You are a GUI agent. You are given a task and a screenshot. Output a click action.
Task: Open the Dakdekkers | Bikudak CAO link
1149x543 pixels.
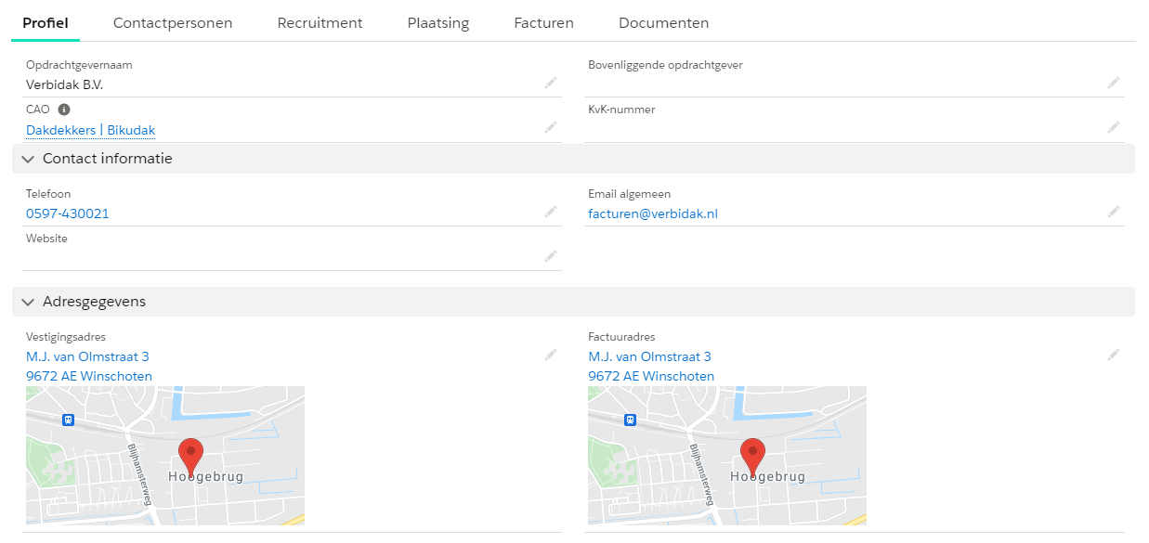90,130
